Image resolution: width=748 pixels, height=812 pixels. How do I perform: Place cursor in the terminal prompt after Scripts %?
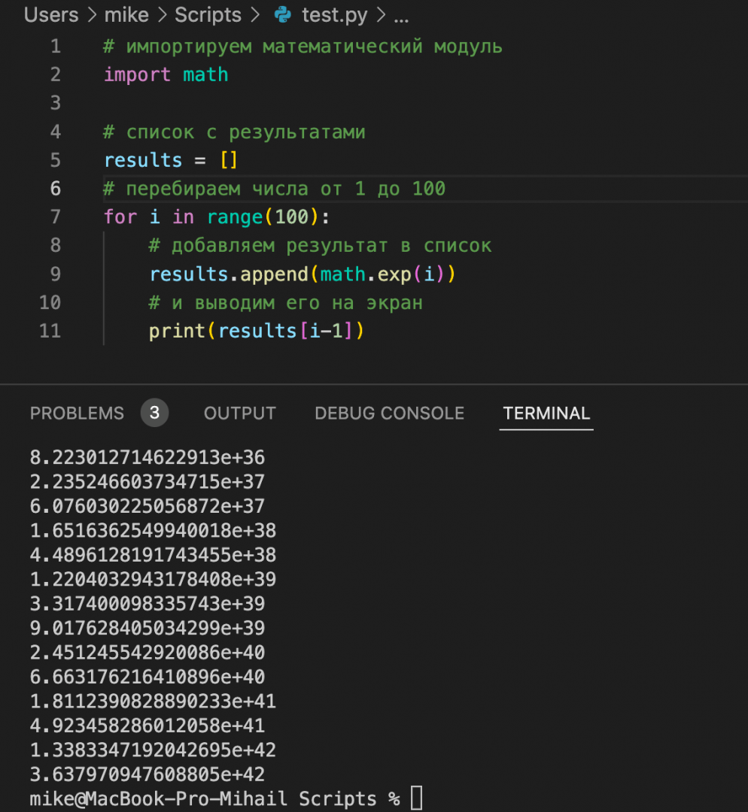418,798
